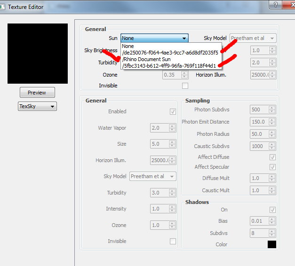Image resolution: width=295 pixels, height=266 pixels.
Task: Click the Preview button
Action: click(37, 92)
